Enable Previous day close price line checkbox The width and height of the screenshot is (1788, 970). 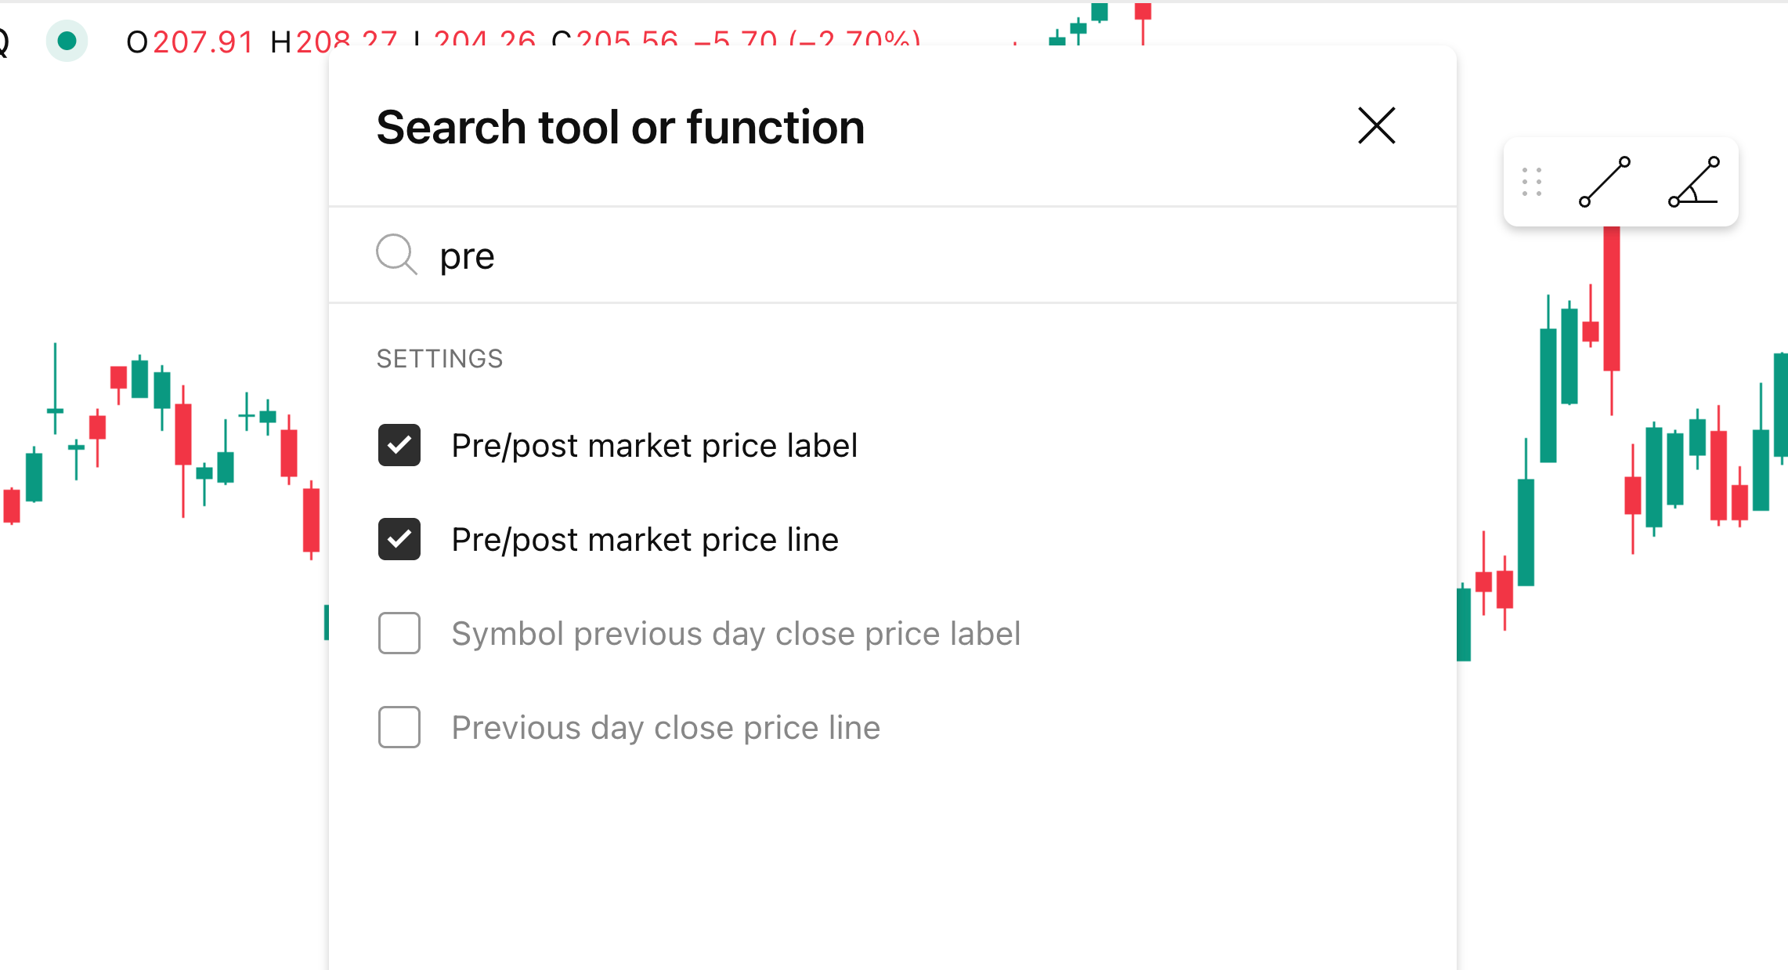399,728
